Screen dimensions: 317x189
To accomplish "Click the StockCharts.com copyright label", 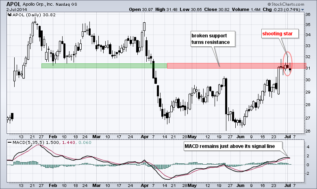I will point(286,4).
